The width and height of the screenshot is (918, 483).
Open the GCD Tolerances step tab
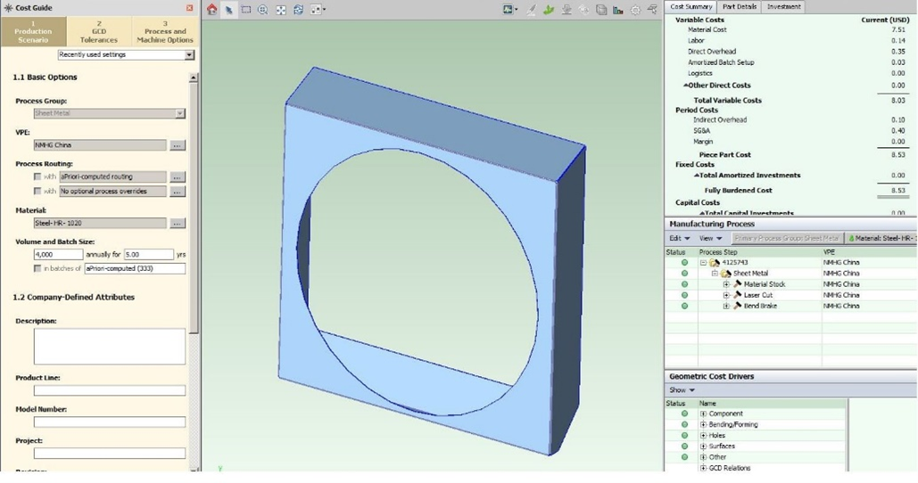pos(98,32)
